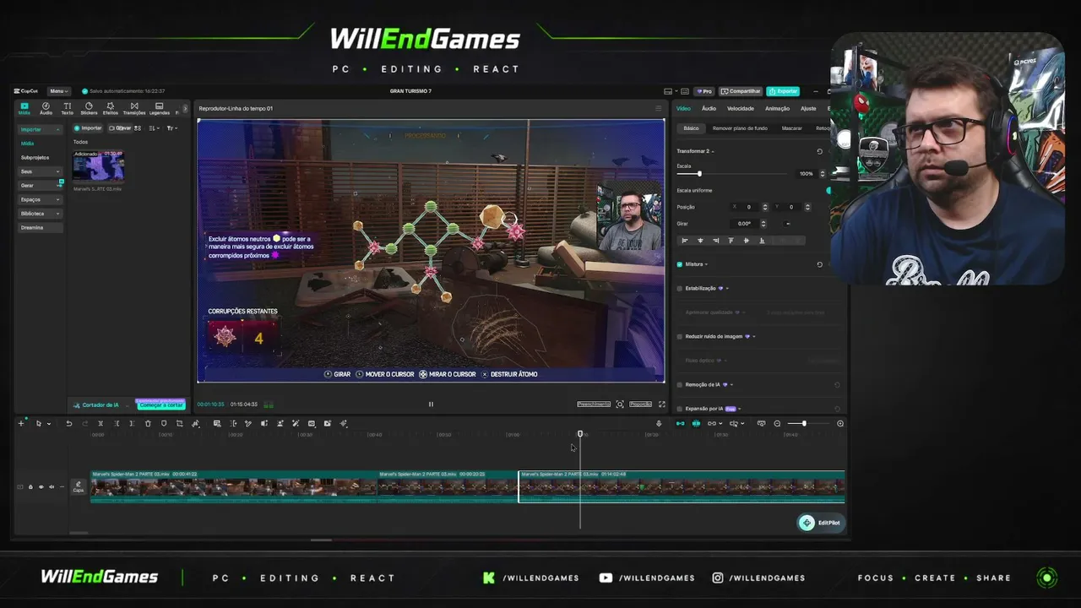Collapse the Importar sidebar section
The width and height of the screenshot is (1081, 608).
point(41,129)
